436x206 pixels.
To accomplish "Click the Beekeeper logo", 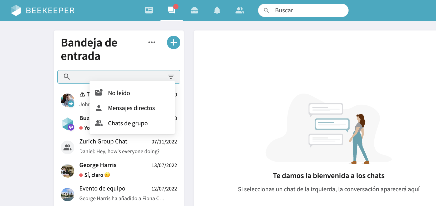I will [x=43, y=10].
